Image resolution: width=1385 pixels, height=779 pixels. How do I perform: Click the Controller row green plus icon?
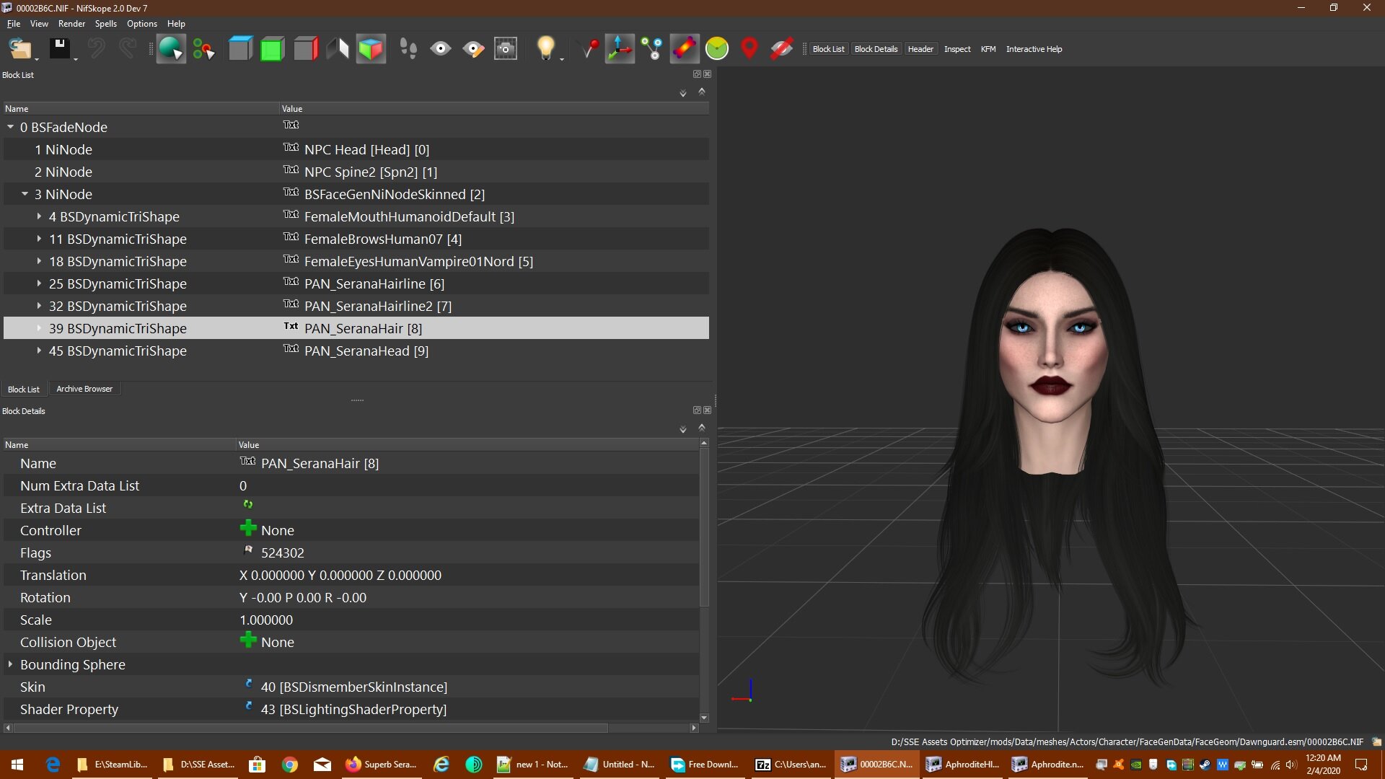coord(248,528)
